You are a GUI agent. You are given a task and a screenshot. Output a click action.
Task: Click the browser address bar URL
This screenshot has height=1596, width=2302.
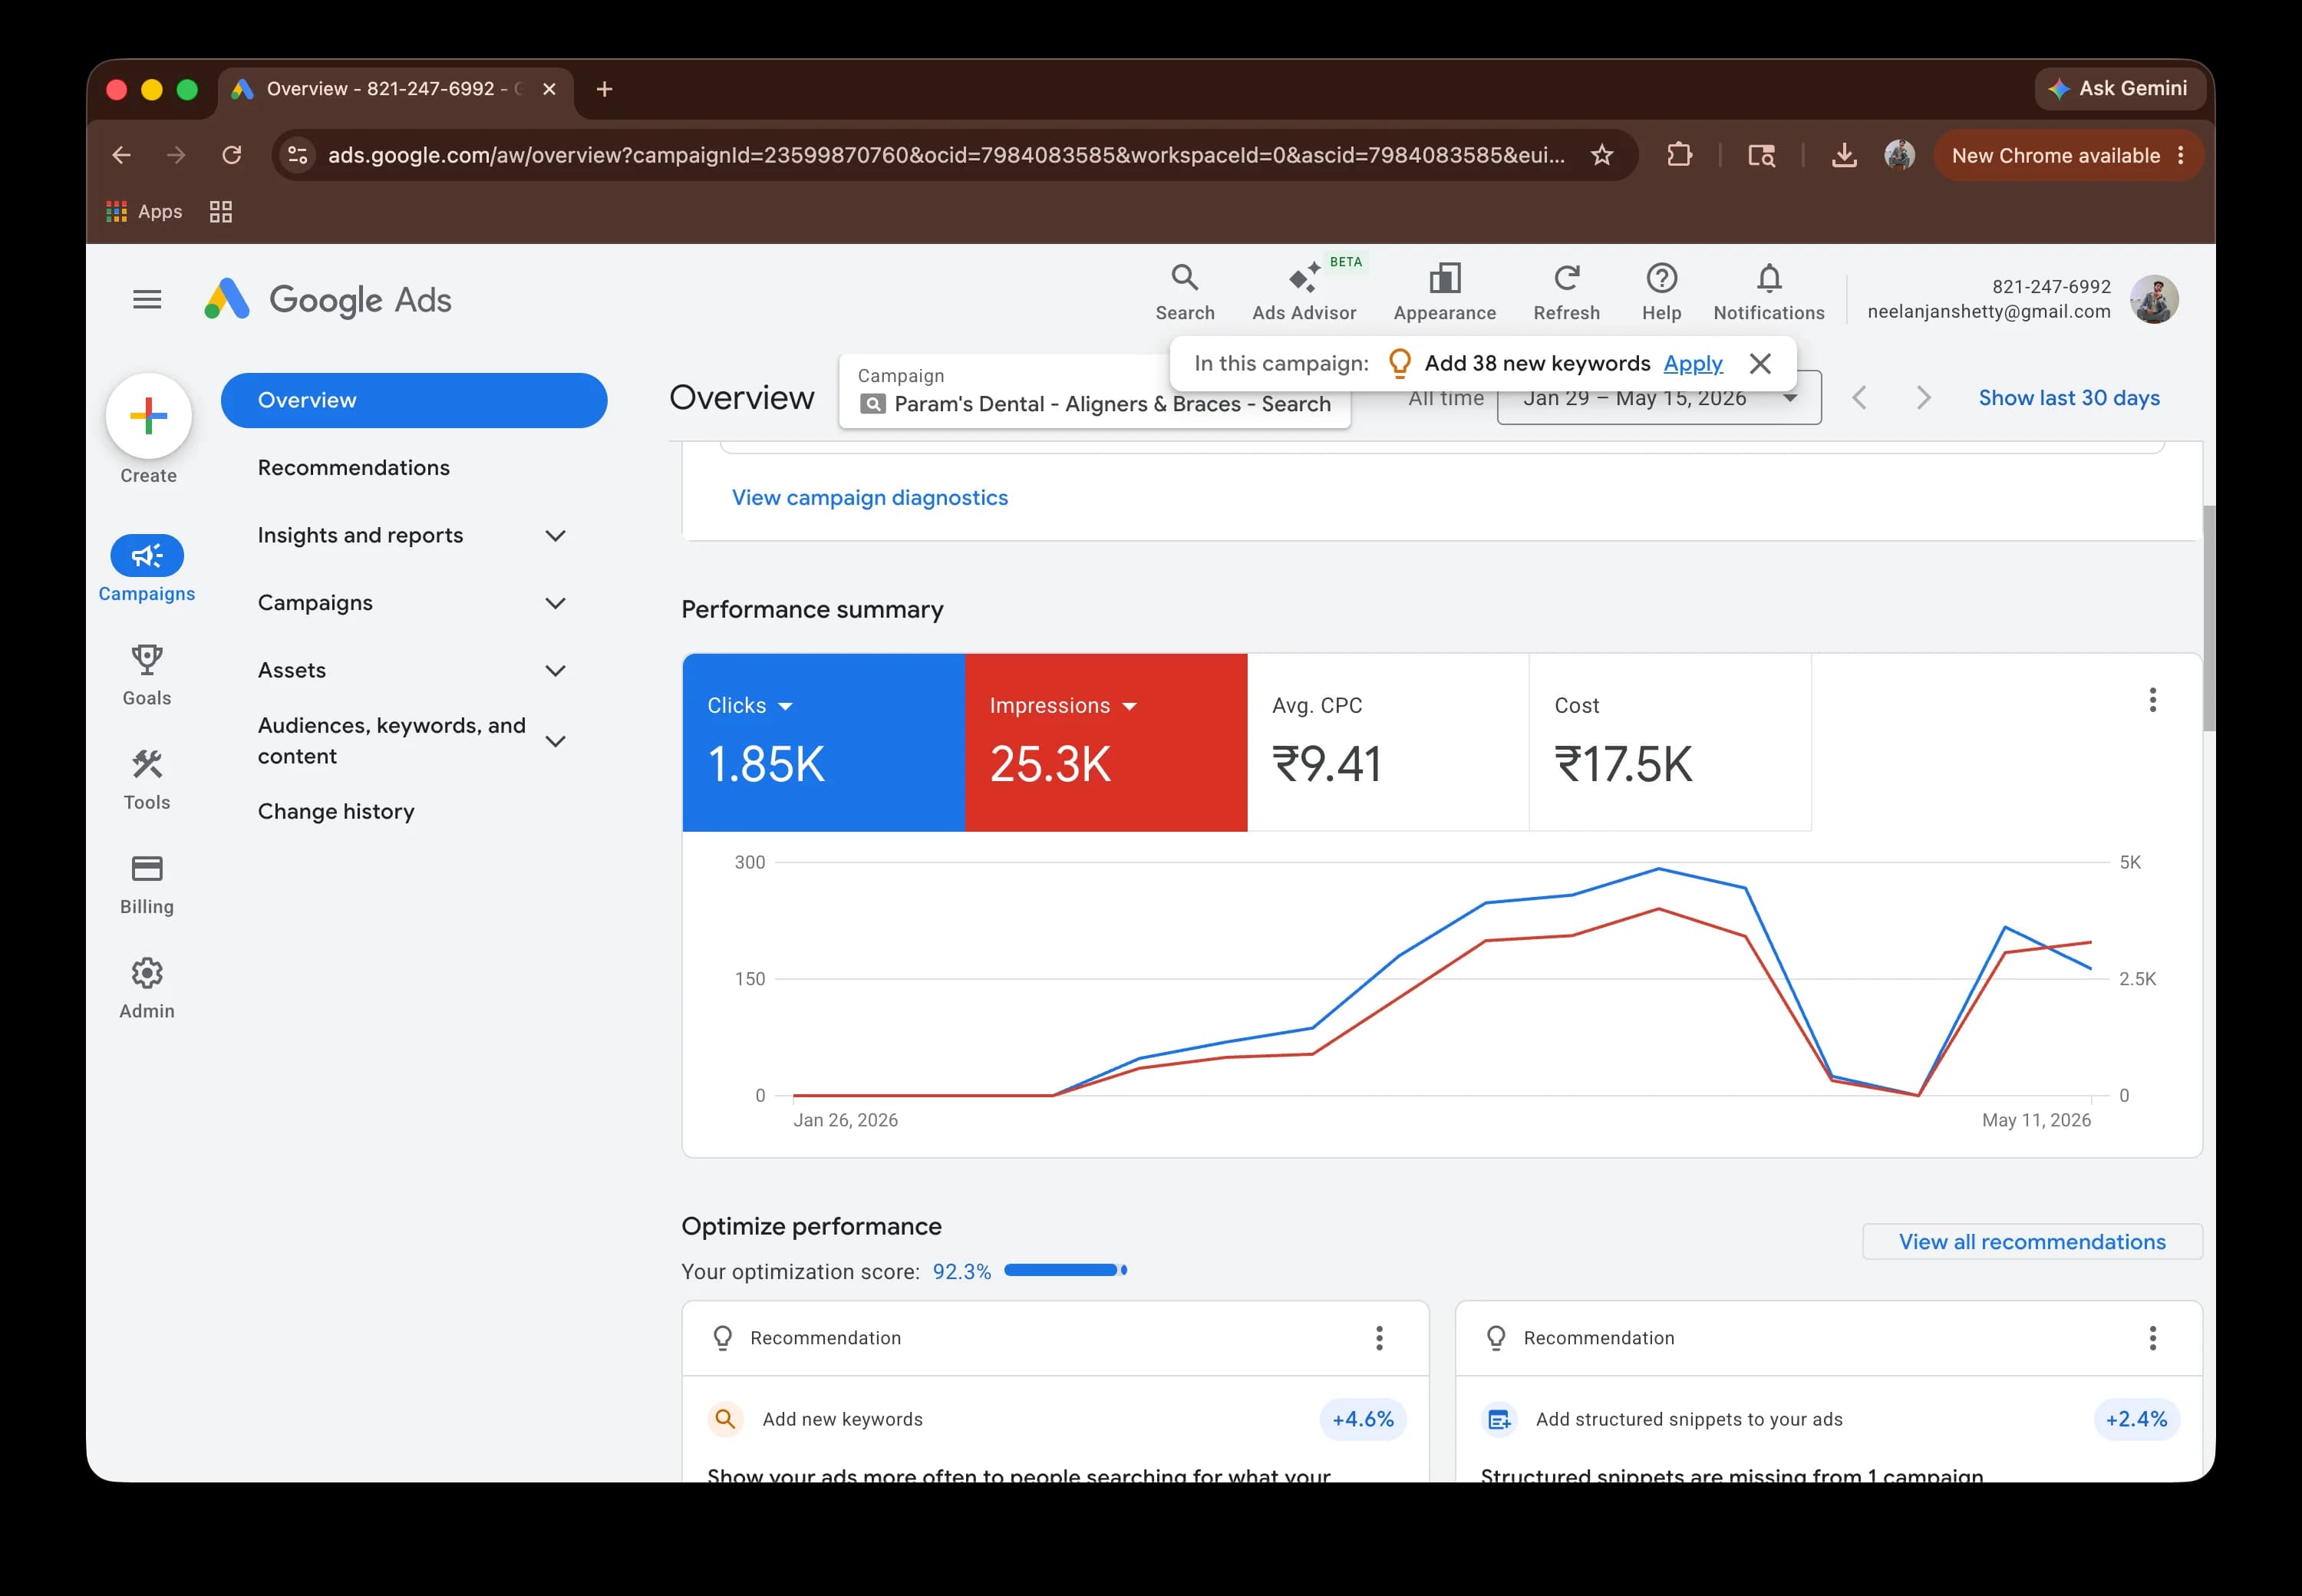[x=946, y=155]
